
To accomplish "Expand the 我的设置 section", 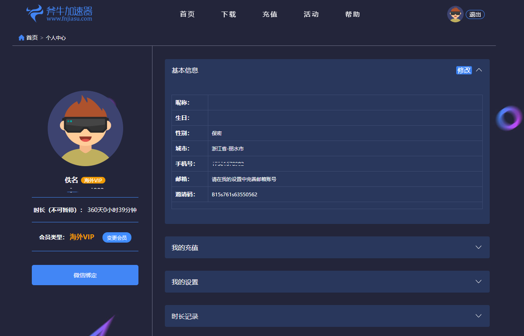I will point(479,281).
